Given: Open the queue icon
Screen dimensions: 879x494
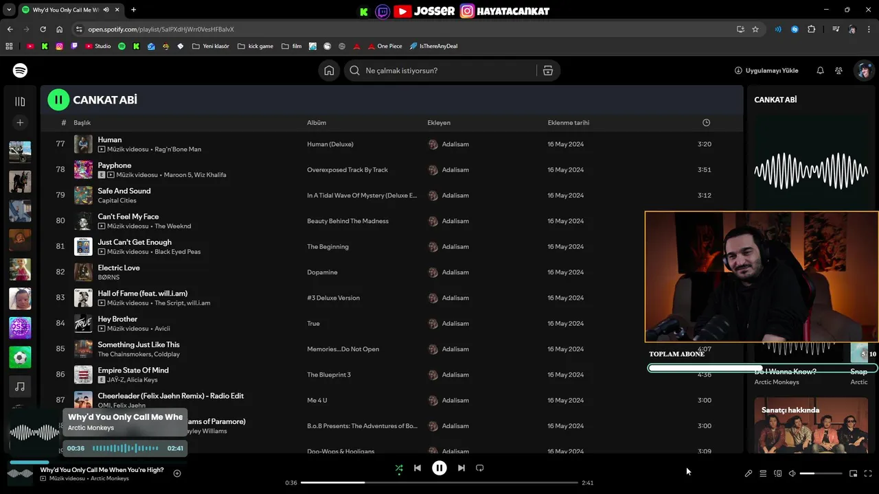Looking at the screenshot, I should [x=763, y=473].
